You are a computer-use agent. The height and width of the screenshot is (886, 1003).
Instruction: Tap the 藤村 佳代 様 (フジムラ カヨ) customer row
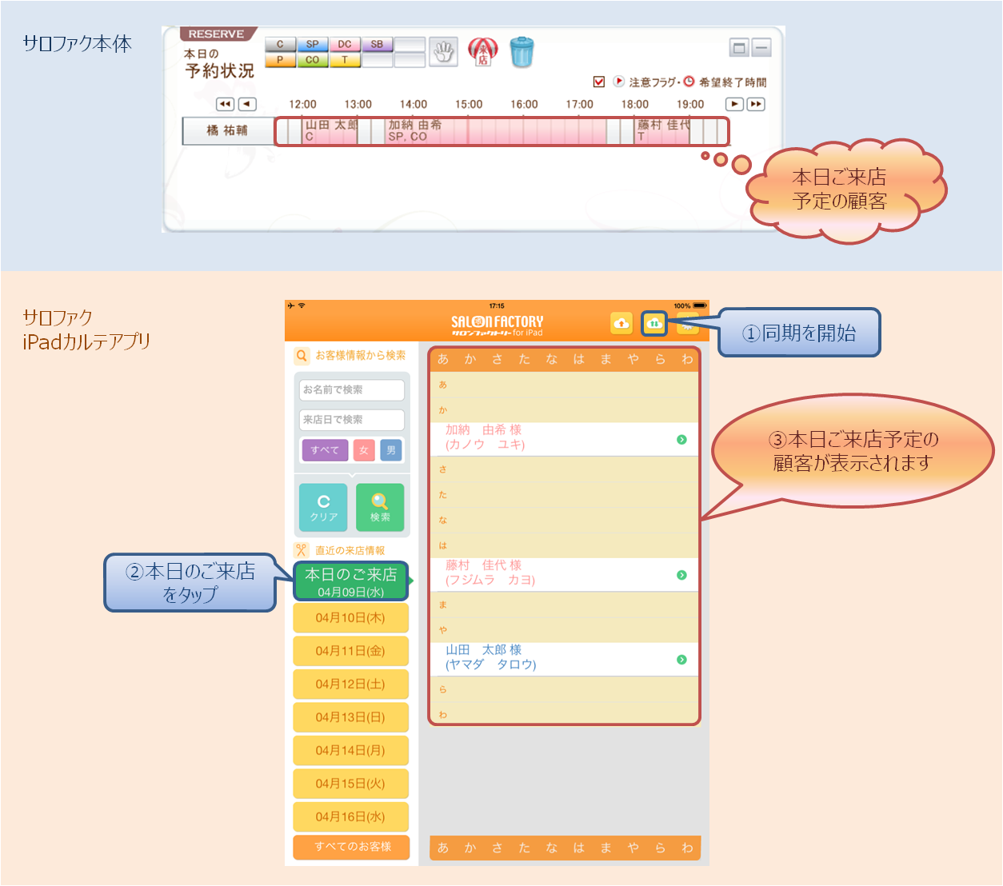coord(565,575)
